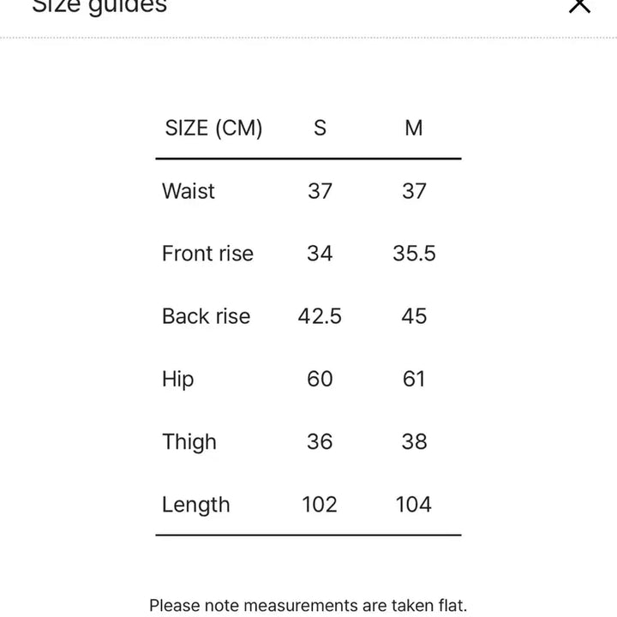Click the Hip value 61
The height and width of the screenshot is (617, 617).
(x=414, y=379)
